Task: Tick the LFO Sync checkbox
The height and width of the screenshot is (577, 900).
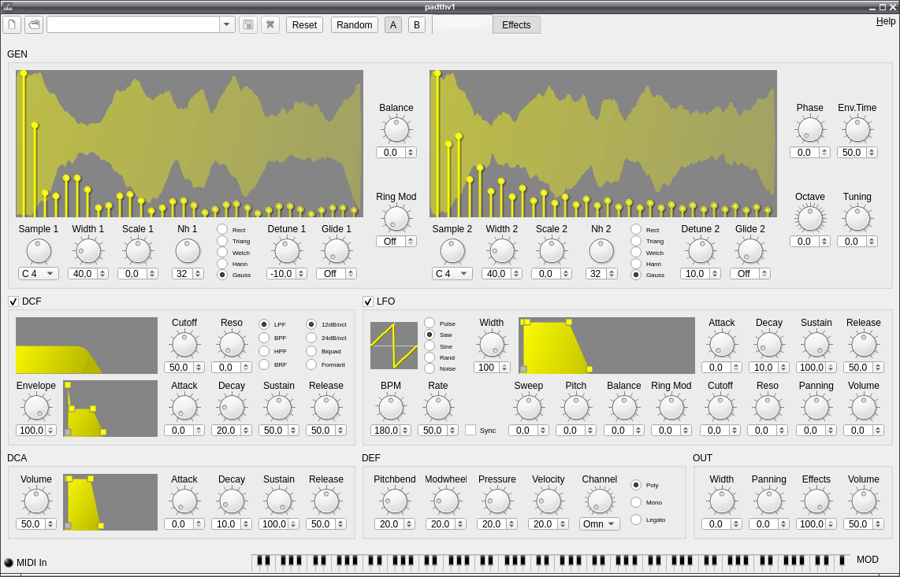Action: pos(470,430)
